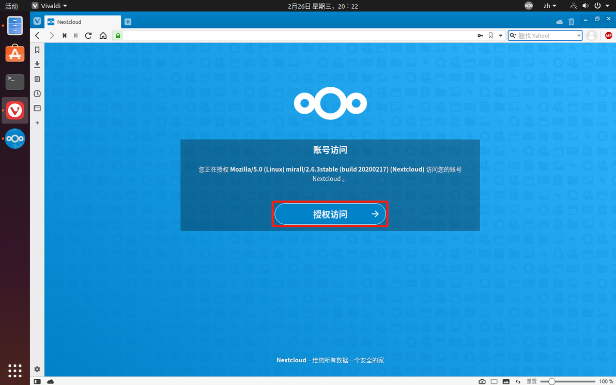Viewport: 616px width, 385px height.
Task: Click the fast forward navigation icon
Action: point(76,35)
